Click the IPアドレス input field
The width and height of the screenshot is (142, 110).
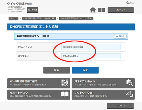pos(91,56)
